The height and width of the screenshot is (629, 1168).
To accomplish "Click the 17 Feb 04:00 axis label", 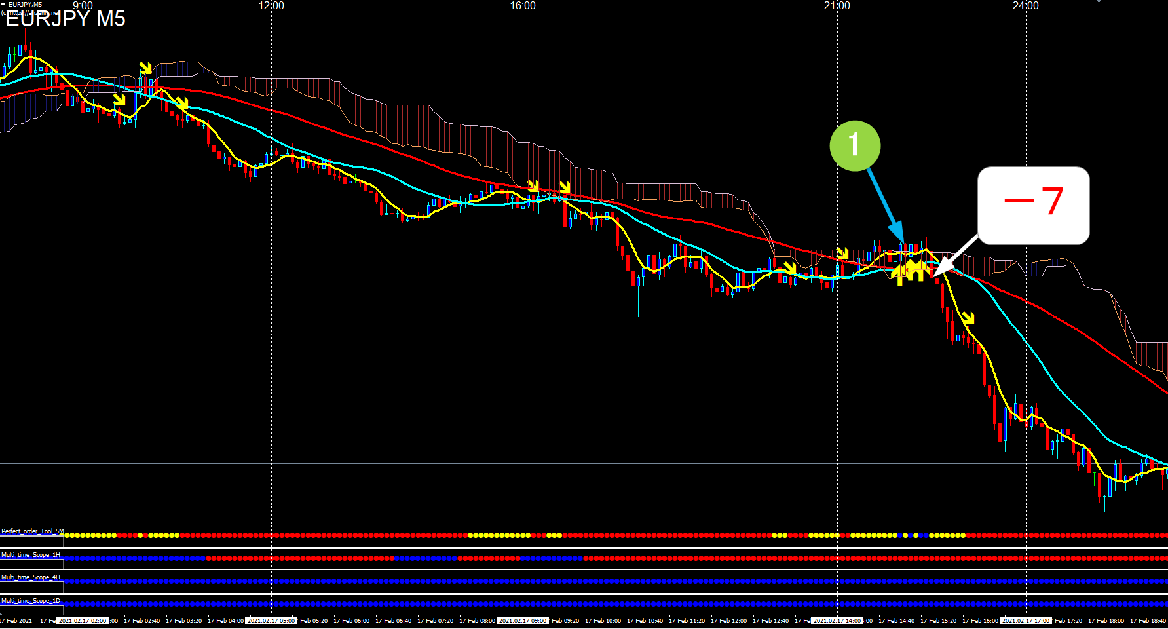I will pos(225,620).
